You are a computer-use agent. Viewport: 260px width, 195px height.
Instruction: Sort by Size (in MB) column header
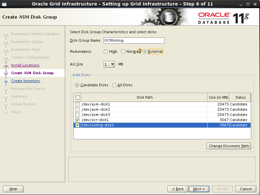218,97
